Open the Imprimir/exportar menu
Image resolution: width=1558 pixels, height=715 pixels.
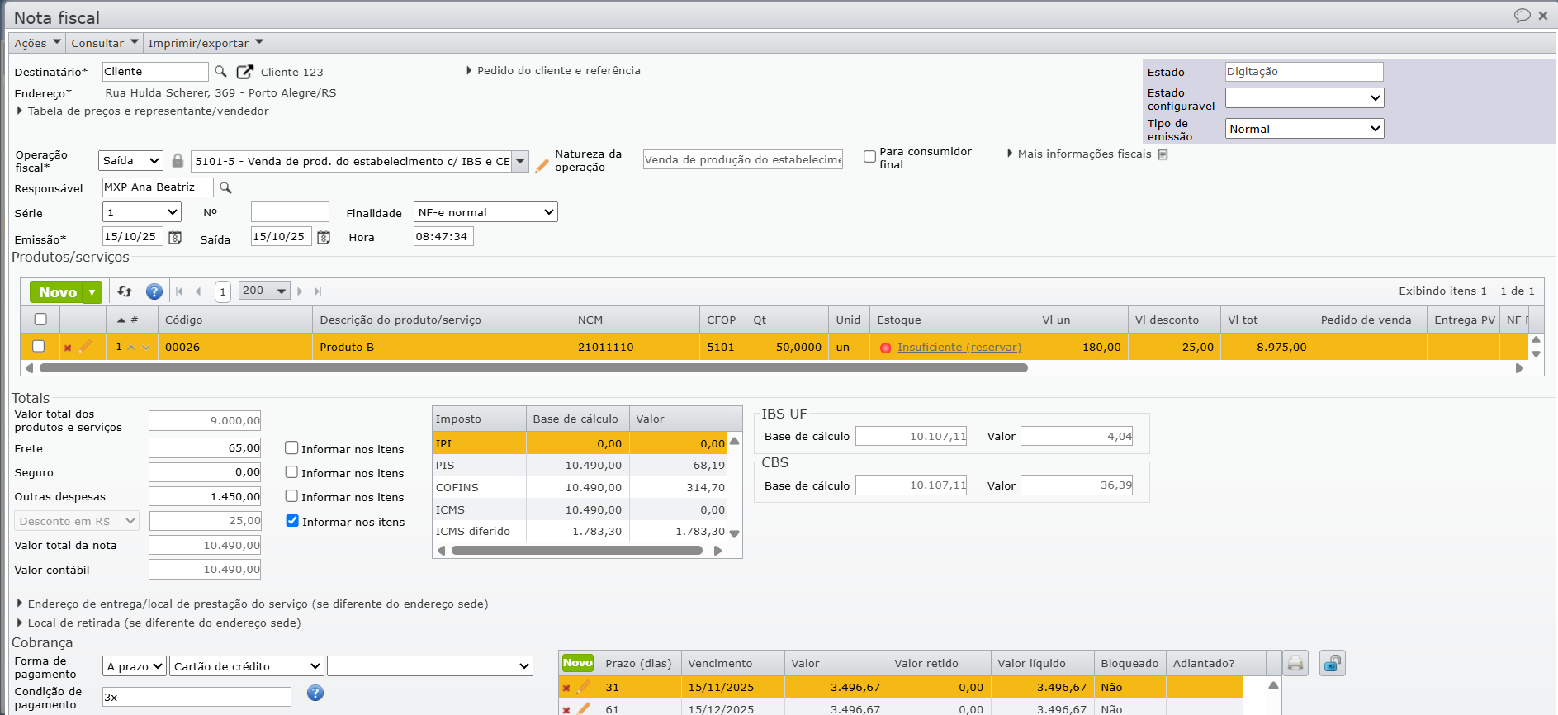point(206,43)
